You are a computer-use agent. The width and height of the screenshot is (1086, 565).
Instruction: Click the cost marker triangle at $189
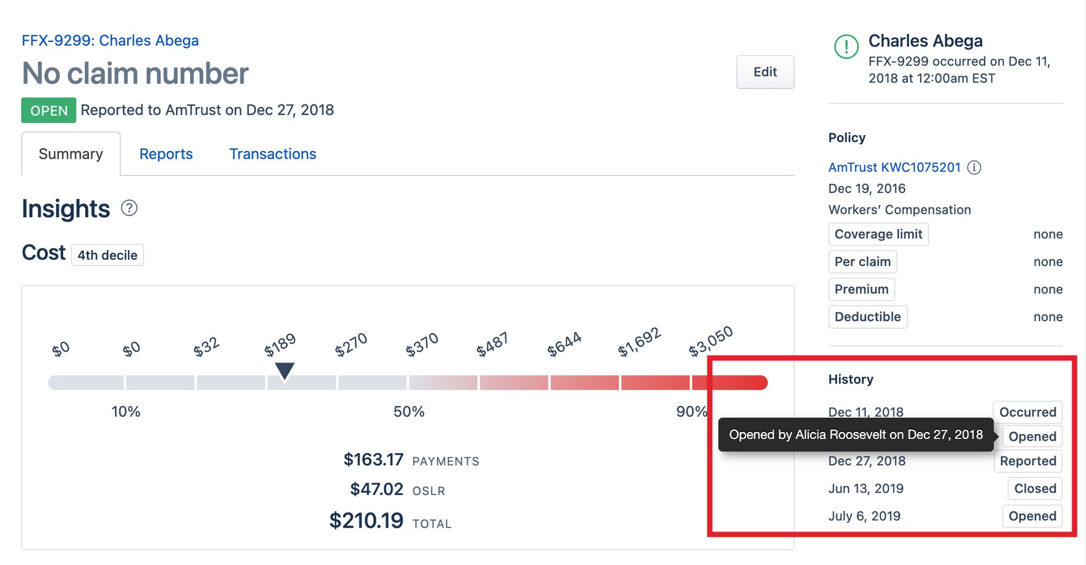(285, 372)
